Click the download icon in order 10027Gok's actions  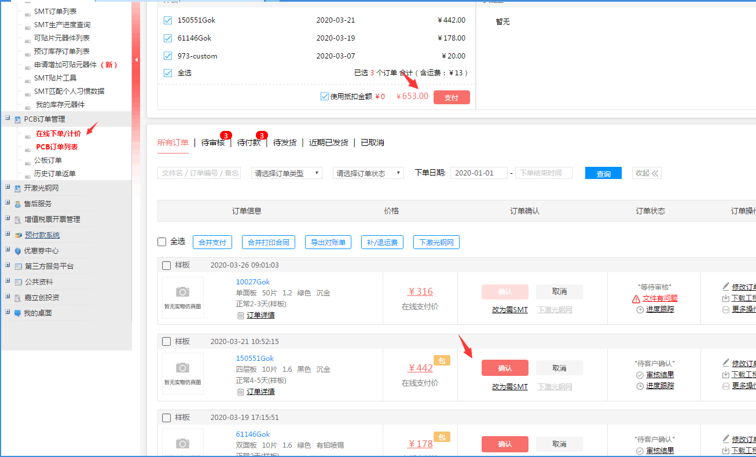coord(726,298)
